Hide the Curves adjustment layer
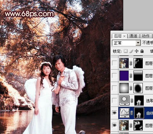153x134 pixels. (x=114, y=113)
